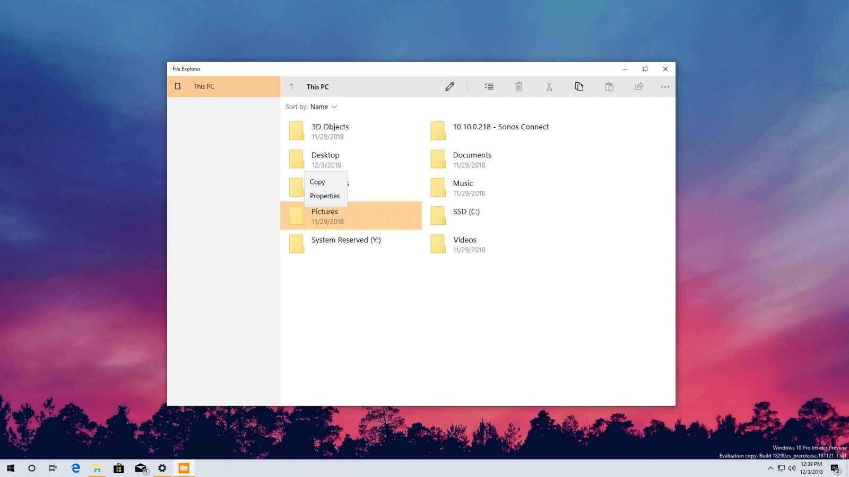
Task: Open the Videos folder
Action: (464, 240)
